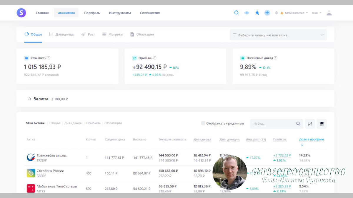Open Инструменты in the top menu

pyautogui.click(x=120, y=13)
